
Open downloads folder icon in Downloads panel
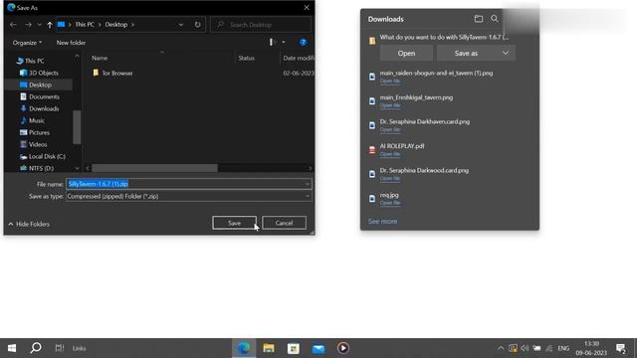click(x=479, y=19)
